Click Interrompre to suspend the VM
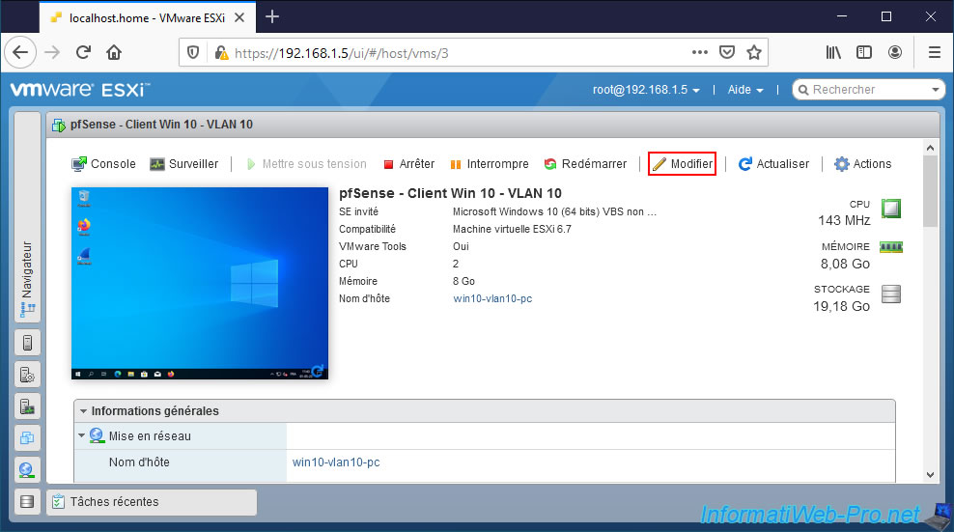This screenshot has width=954, height=532. (490, 164)
